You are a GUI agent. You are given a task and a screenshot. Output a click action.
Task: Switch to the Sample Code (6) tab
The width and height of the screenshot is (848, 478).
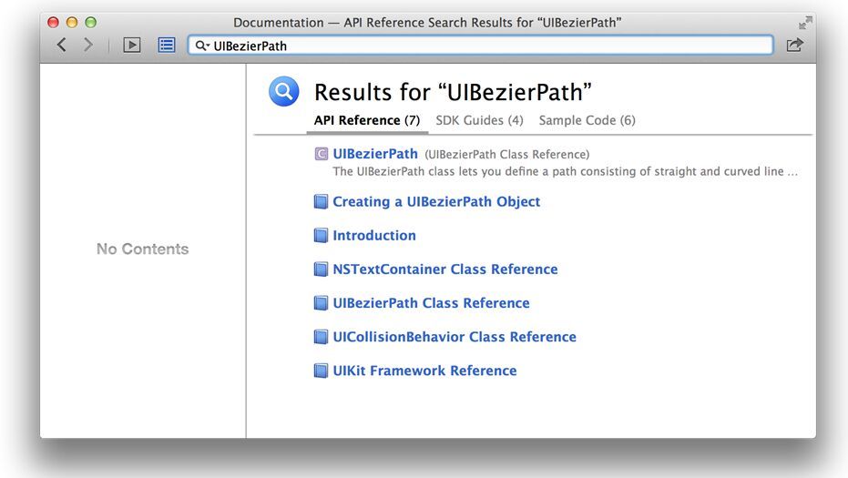(x=587, y=120)
